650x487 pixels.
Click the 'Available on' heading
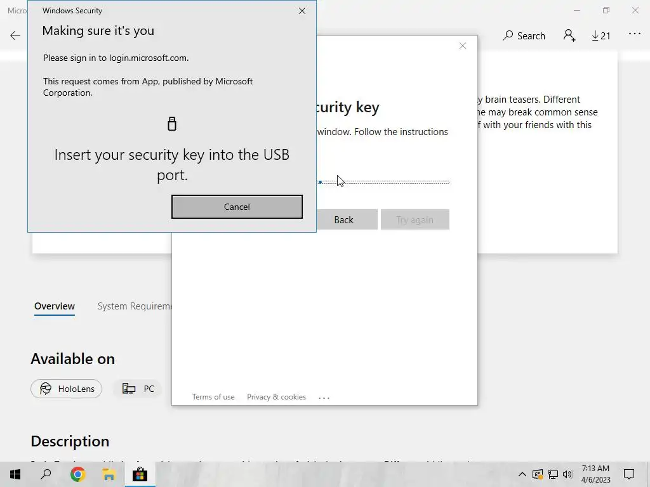(72, 359)
